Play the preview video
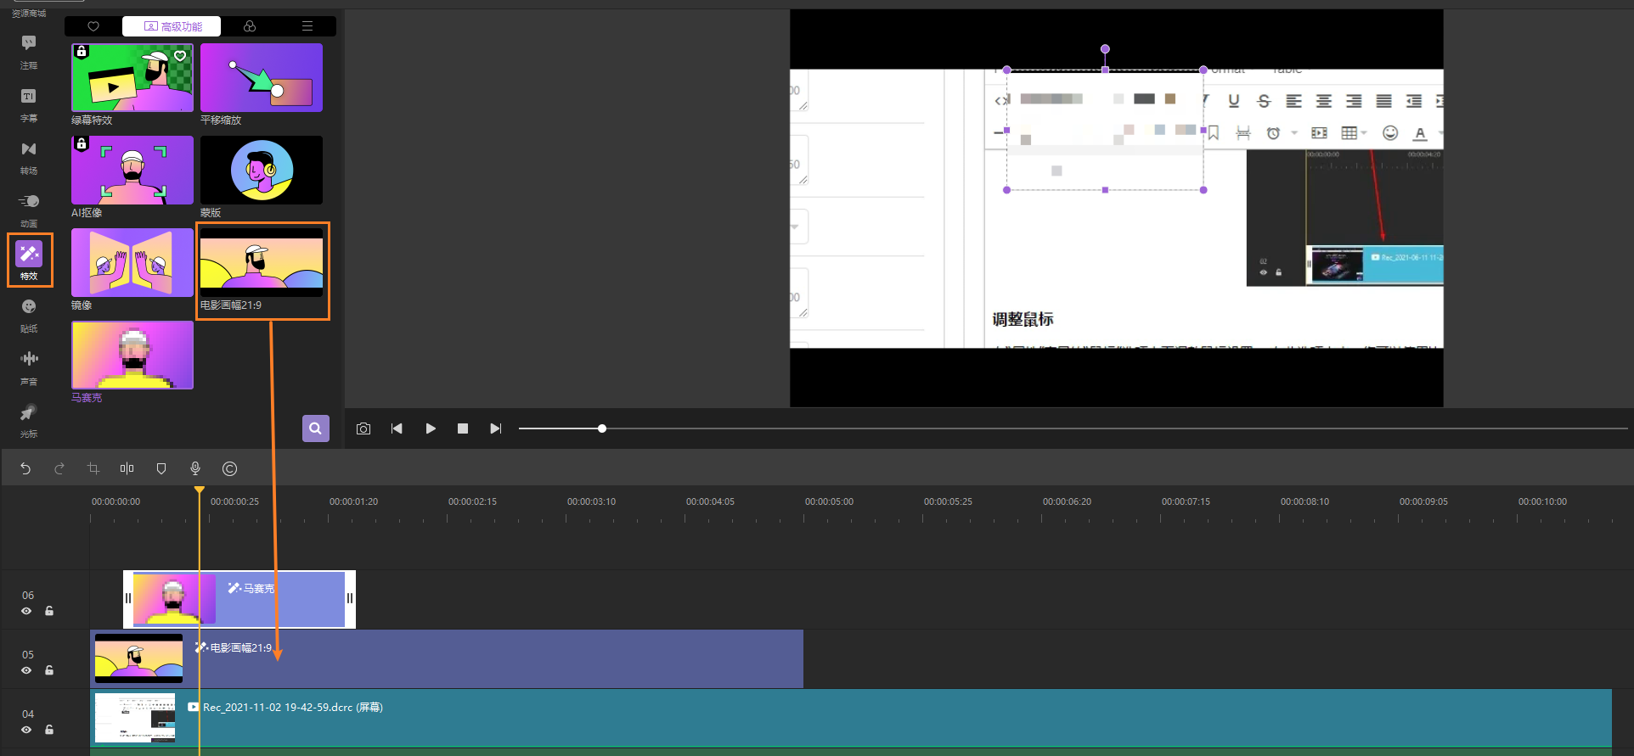The width and height of the screenshot is (1634, 756). point(431,428)
